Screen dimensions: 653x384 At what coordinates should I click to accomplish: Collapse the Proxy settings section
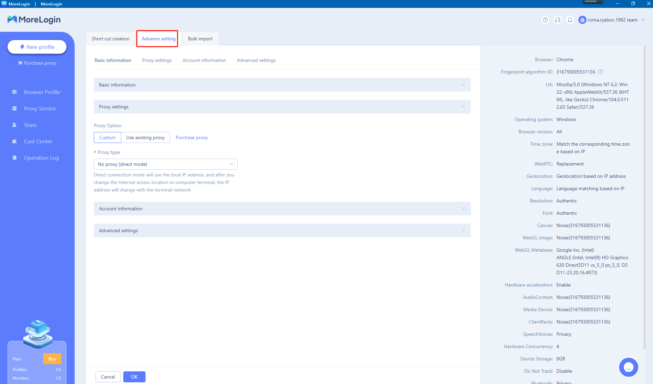click(x=282, y=107)
